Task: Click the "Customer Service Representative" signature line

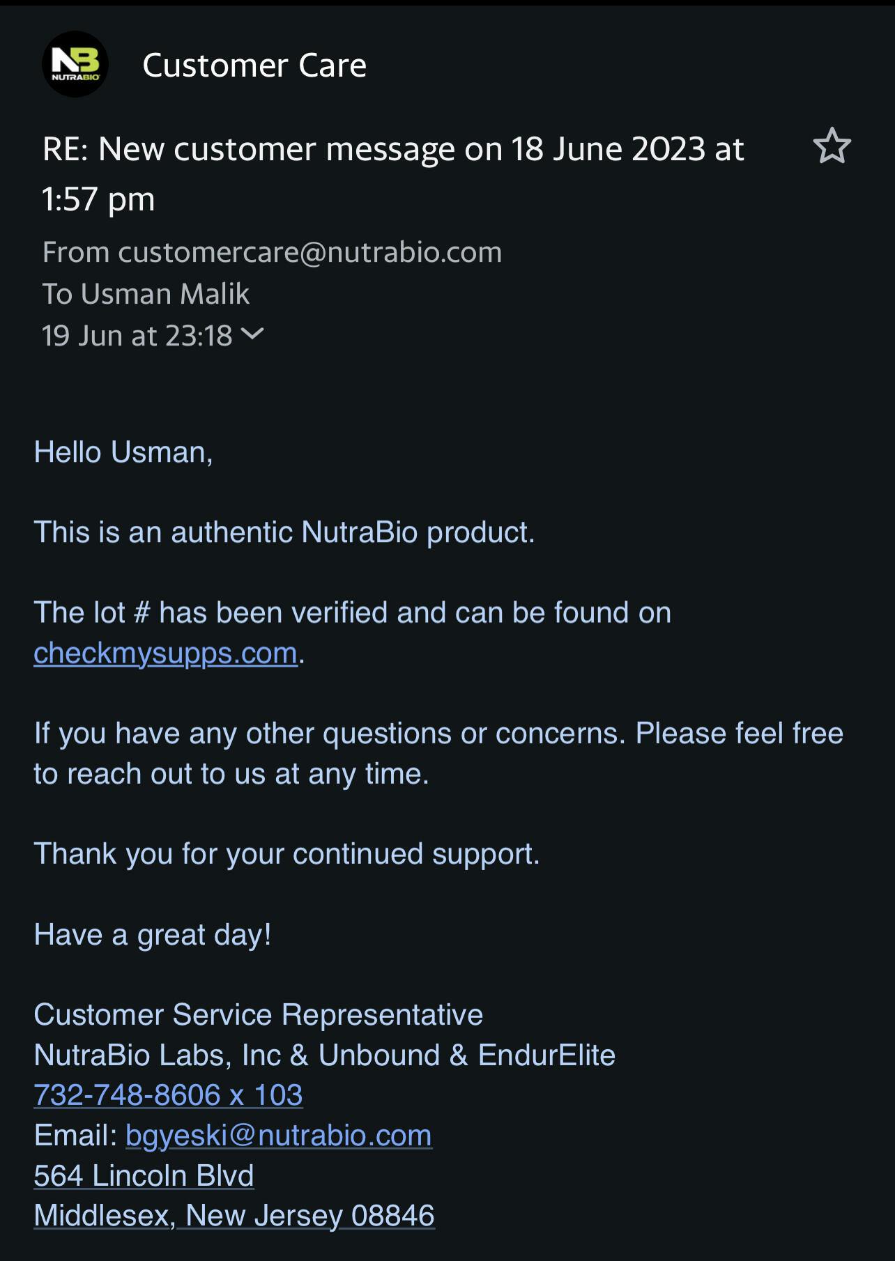Action: tap(258, 1015)
